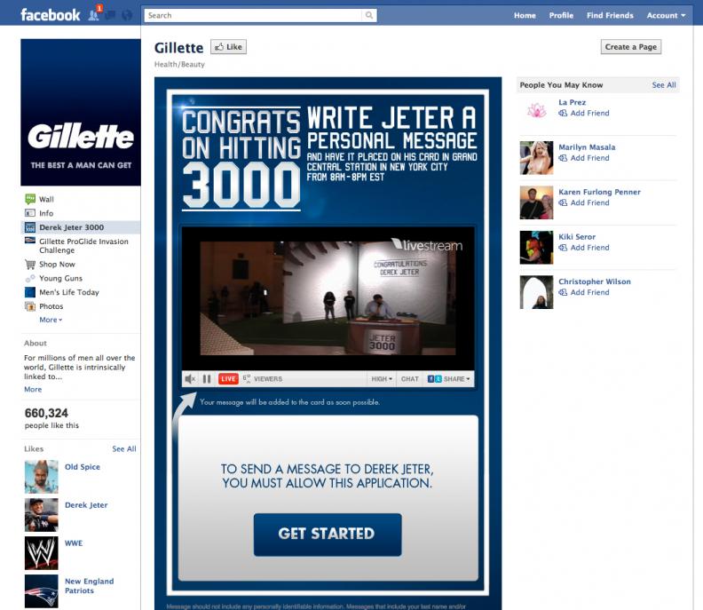Click Karen Furlong Penner's photo thumbnail
This screenshot has height=610, width=703.
[x=537, y=202]
